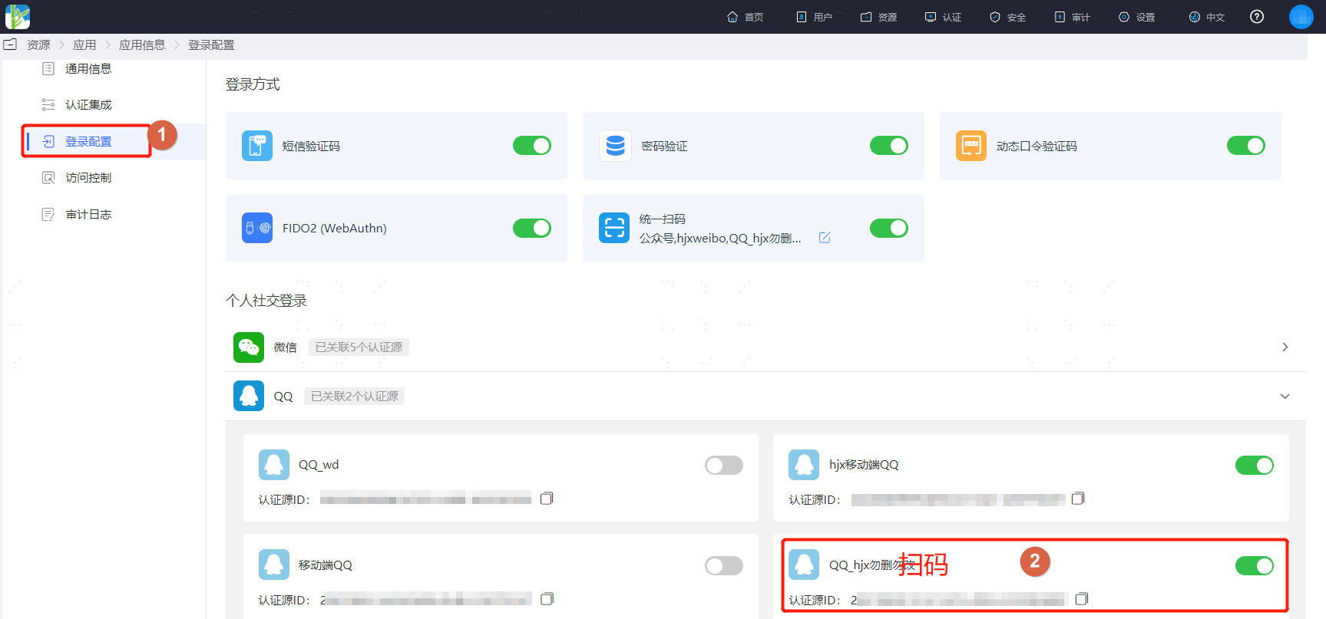The image size is (1326, 619).
Task: Copy the 移动端QQ authentication source ID
Action: coord(547,599)
